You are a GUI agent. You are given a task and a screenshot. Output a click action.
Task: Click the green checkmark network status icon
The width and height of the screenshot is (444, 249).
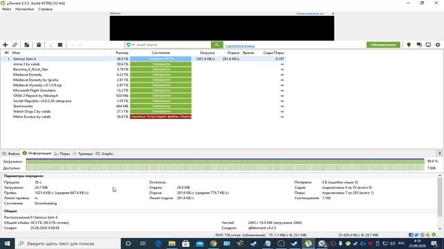(434, 235)
